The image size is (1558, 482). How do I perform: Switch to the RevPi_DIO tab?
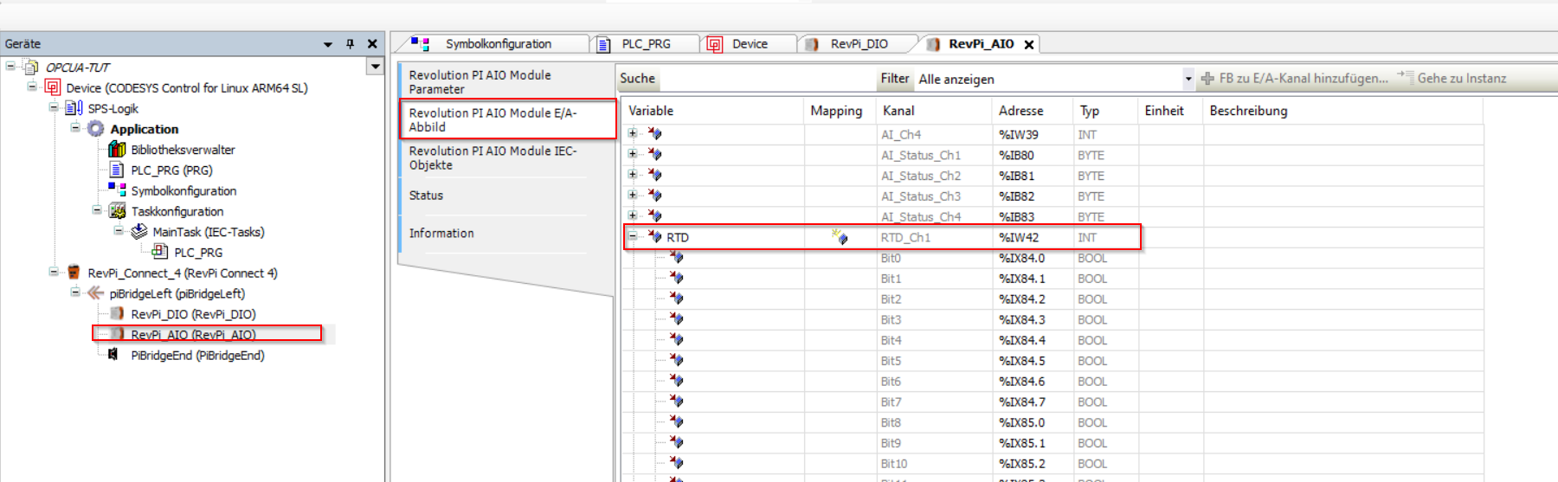click(x=858, y=44)
